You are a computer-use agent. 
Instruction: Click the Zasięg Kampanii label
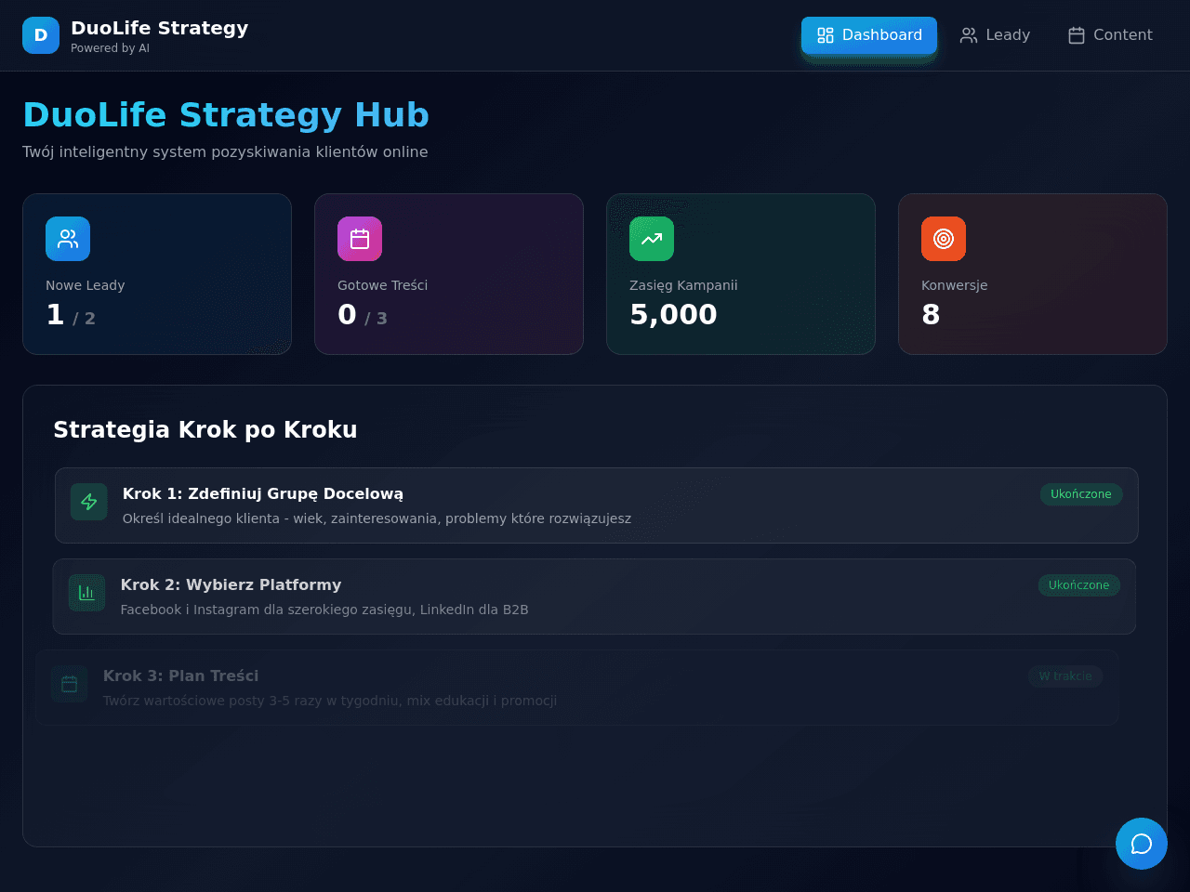(683, 285)
